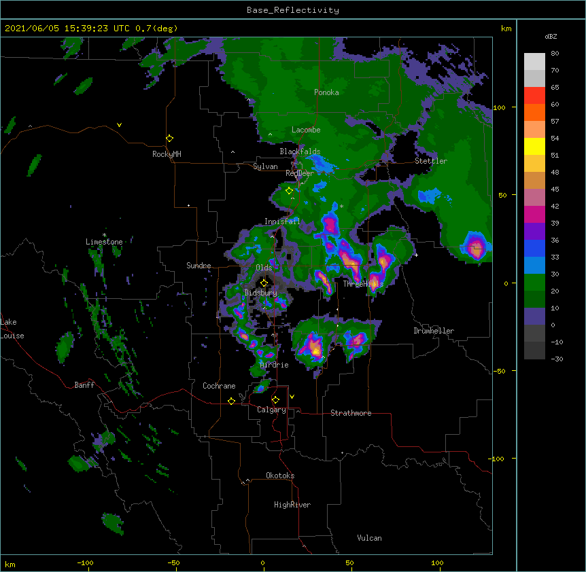
Task: Click the yellow diamond marker near RockyMH
Action: (170, 139)
